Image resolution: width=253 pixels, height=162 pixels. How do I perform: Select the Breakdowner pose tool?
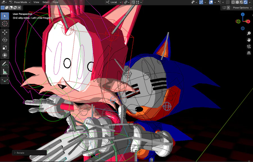pos(5,80)
